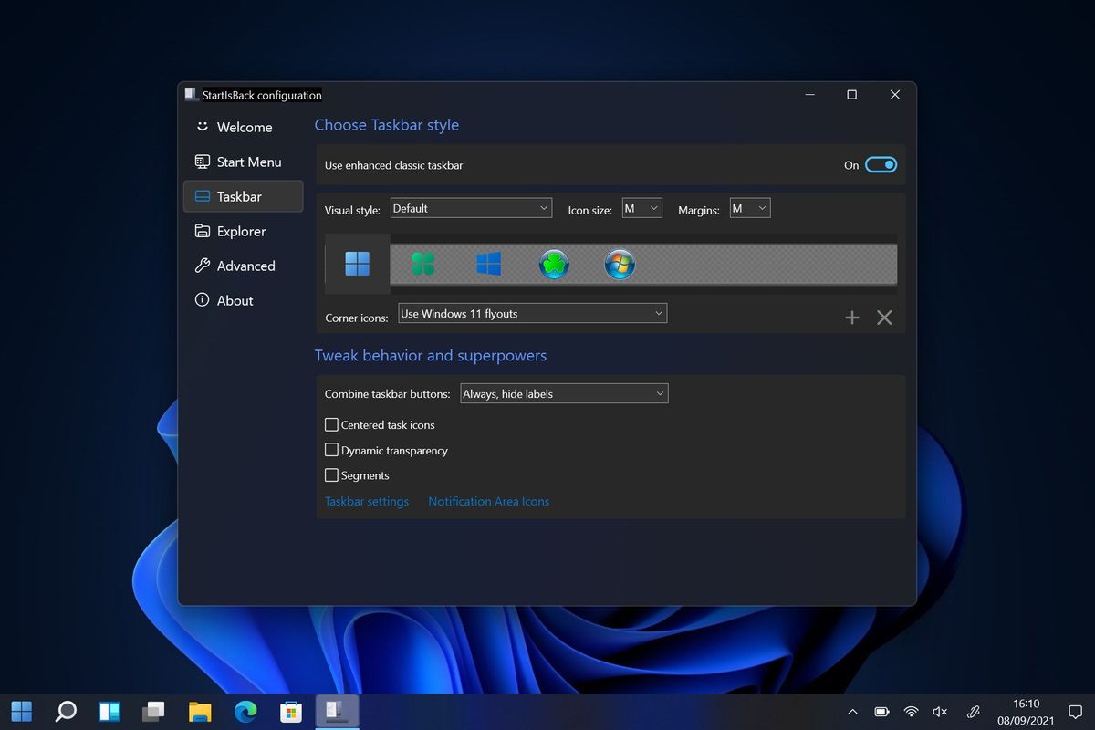Viewport: 1095px width, 730px height.
Task: Click the X icon to remove corner icon
Action: pos(883,318)
